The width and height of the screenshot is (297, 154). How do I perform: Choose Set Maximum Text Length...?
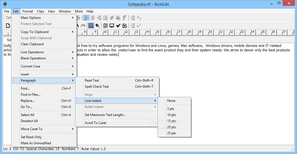click(x=117, y=115)
